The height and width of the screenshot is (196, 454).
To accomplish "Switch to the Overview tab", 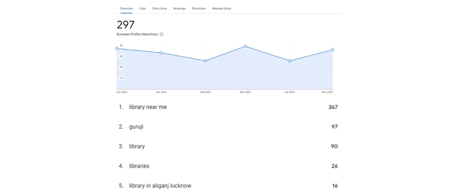I will click(x=126, y=8).
